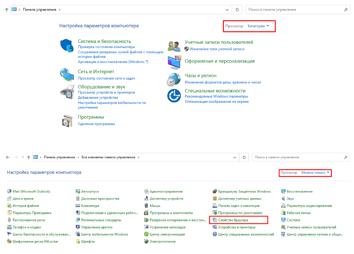Open the Сеть и Интернет globe icon
Screen dimensions: 354x254
[67, 74]
